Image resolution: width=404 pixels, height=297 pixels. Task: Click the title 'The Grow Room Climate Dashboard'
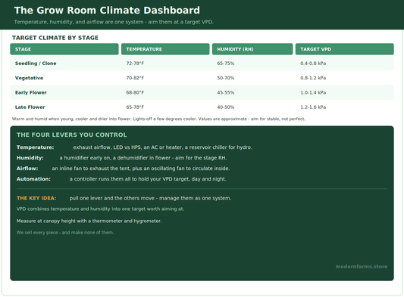tap(107, 11)
